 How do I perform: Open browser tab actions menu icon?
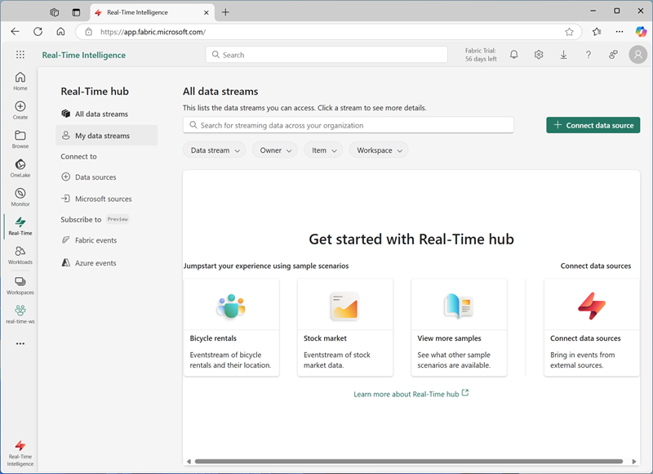[76, 12]
